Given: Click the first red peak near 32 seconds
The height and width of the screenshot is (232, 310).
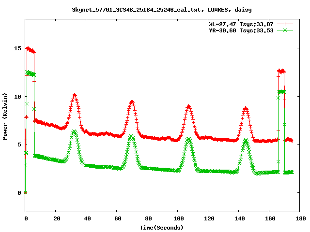Looking at the screenshot, I should pyautogui.click(x=74, y=95).
